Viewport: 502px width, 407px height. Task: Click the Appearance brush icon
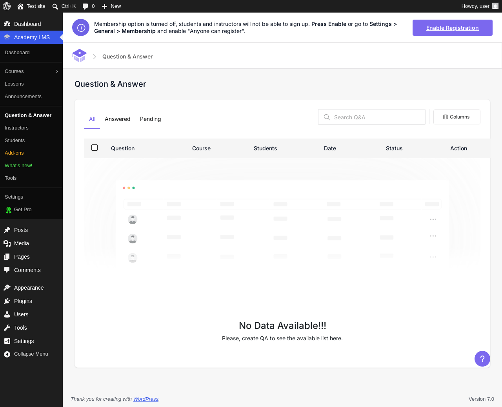[7, 288]
